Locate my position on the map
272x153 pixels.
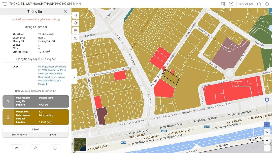pyautogui.click(x=267, y=132)
